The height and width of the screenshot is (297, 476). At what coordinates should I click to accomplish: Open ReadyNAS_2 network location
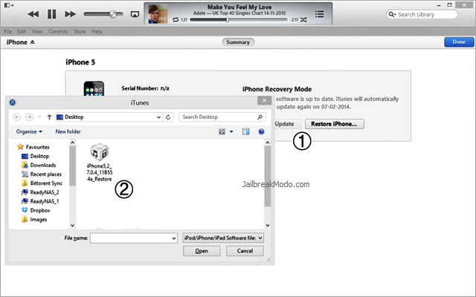coord(40,192)
